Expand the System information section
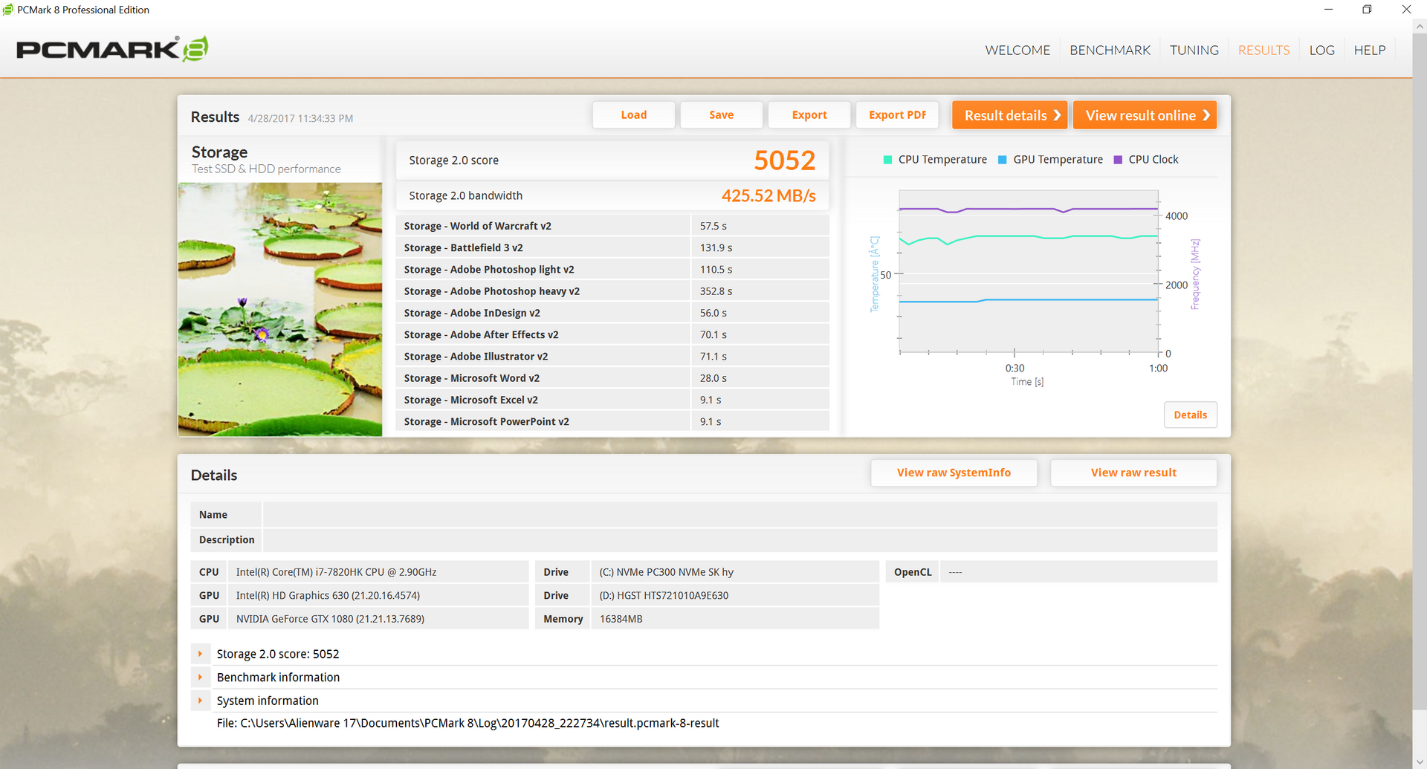 [x=200, y=701]
